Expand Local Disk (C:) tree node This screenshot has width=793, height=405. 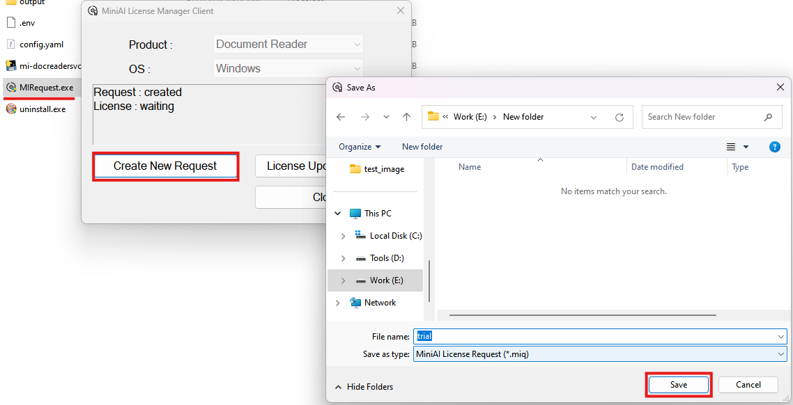[x=343, y=236]
